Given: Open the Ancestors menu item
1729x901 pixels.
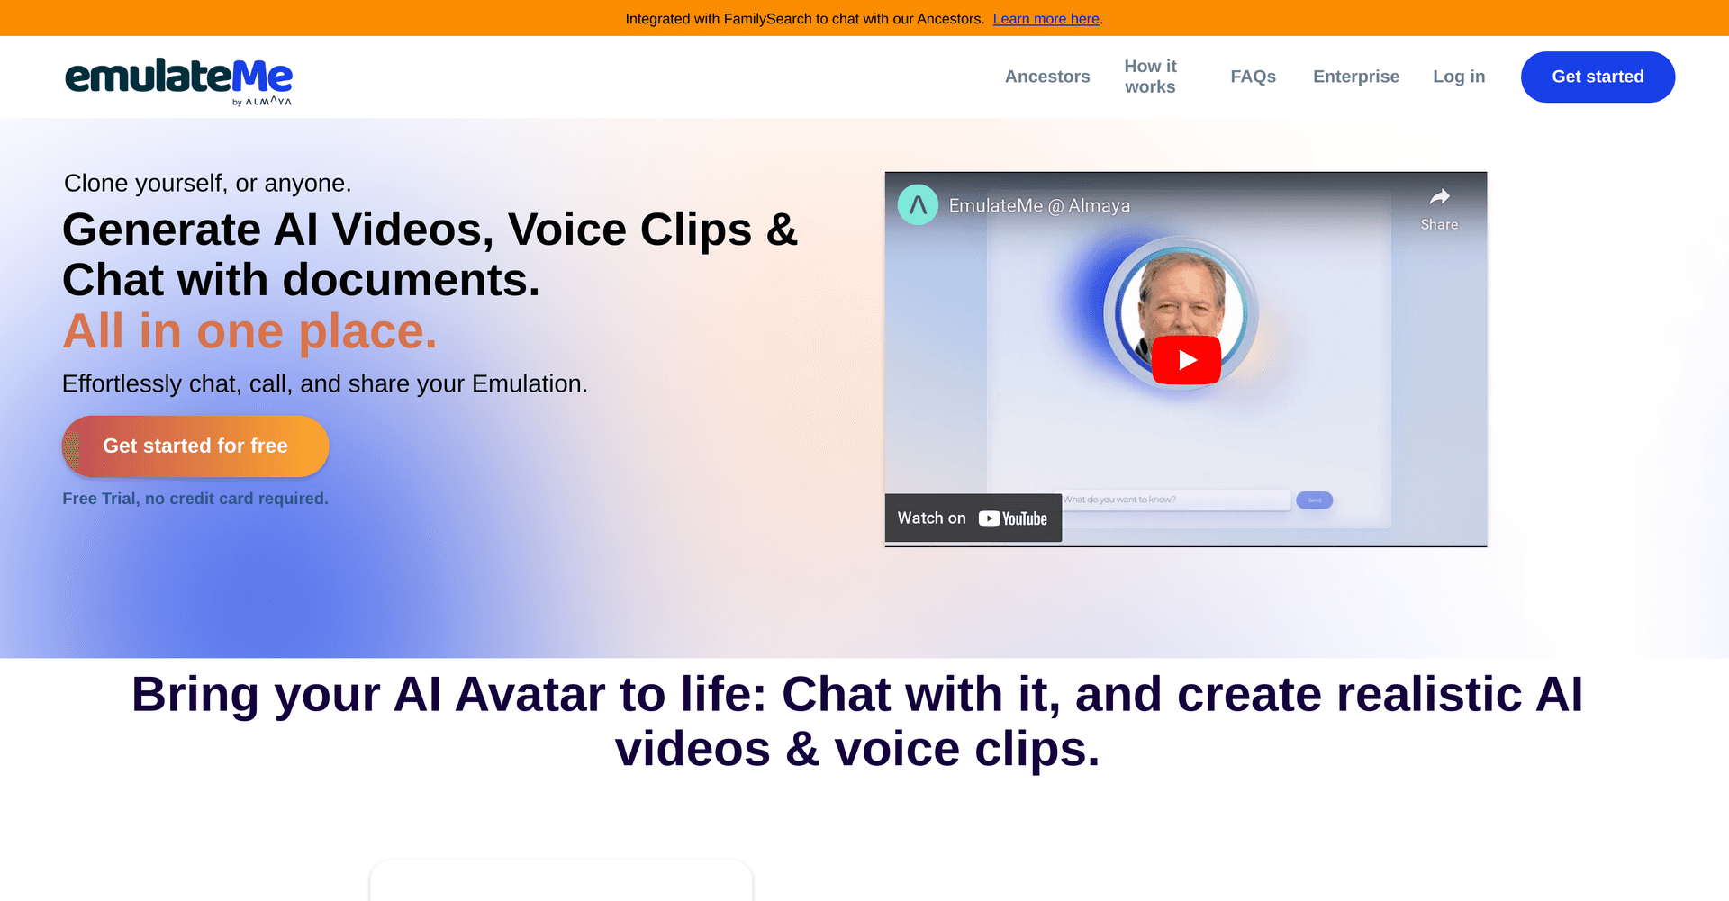Looking at the screenshot, I should click(x=1047, y=77).
